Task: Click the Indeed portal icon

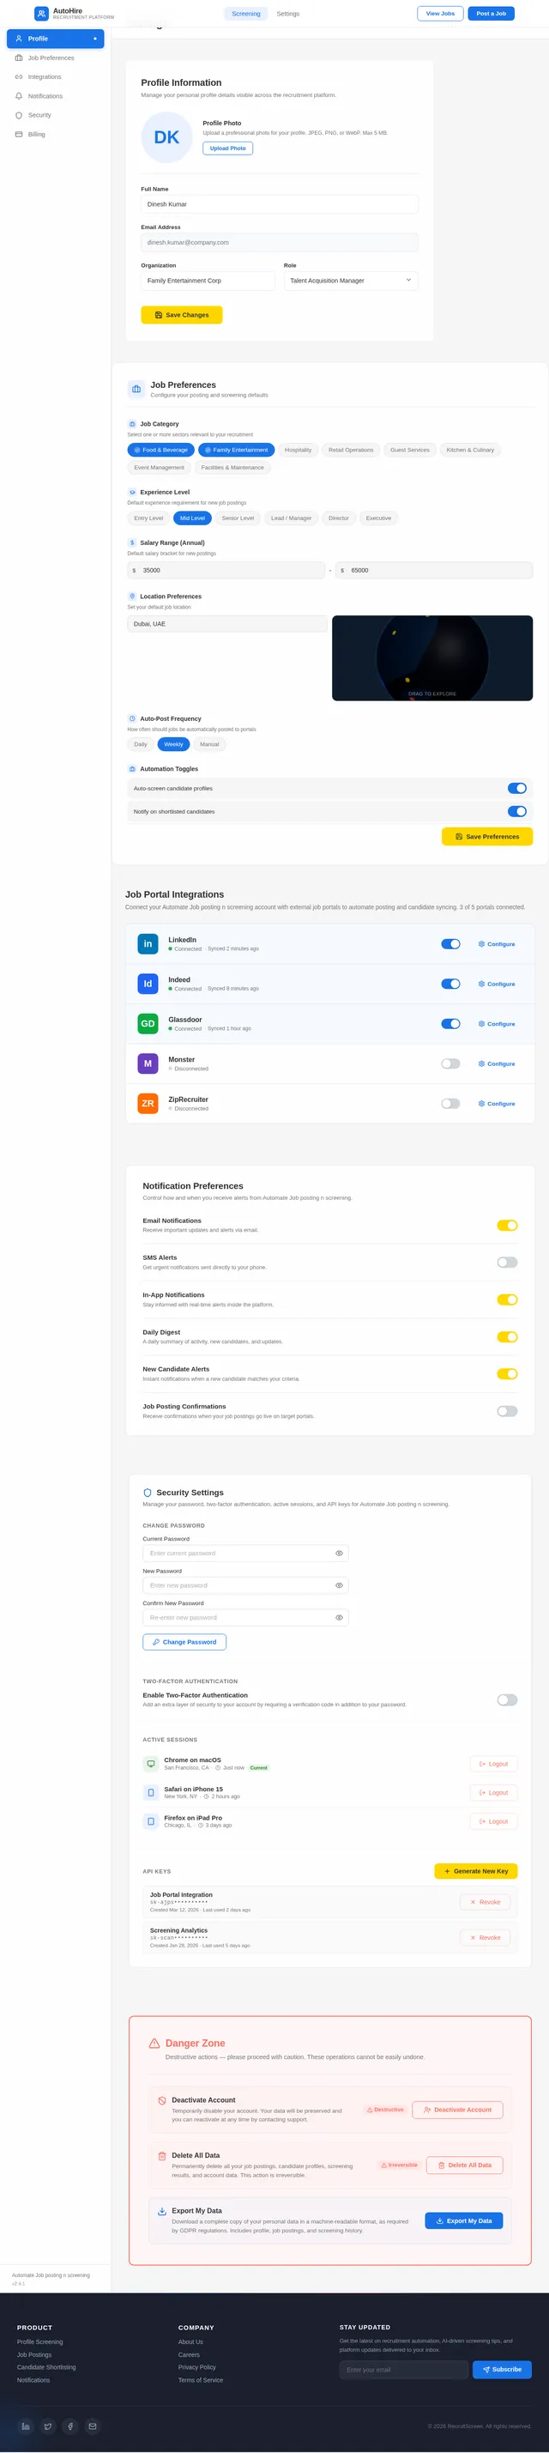Action: click(x=148, y=984)
